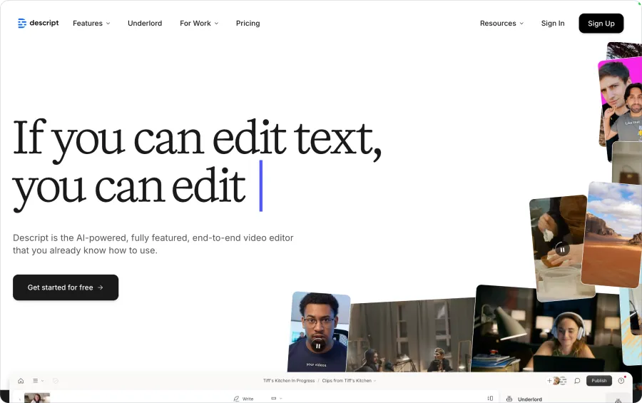Click the plus add collaborator icon
Viewport: 642px width, 403px height.
[x=549, y=381]
